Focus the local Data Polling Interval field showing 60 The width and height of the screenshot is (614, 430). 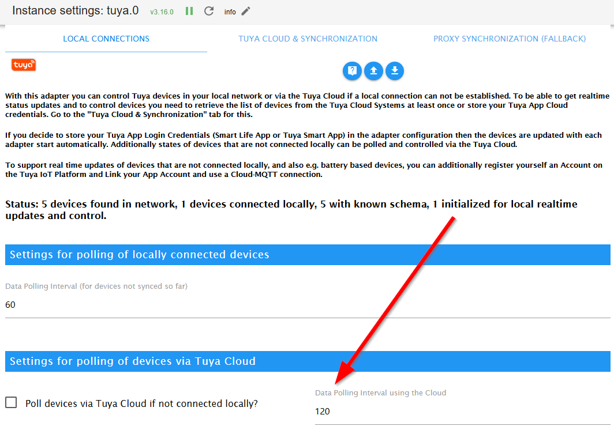308,305
